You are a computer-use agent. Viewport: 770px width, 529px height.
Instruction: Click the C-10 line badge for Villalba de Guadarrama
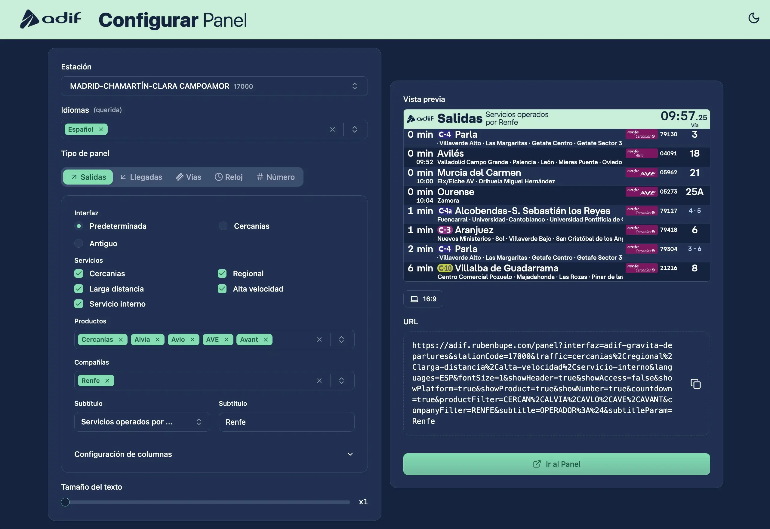(445, 268)
